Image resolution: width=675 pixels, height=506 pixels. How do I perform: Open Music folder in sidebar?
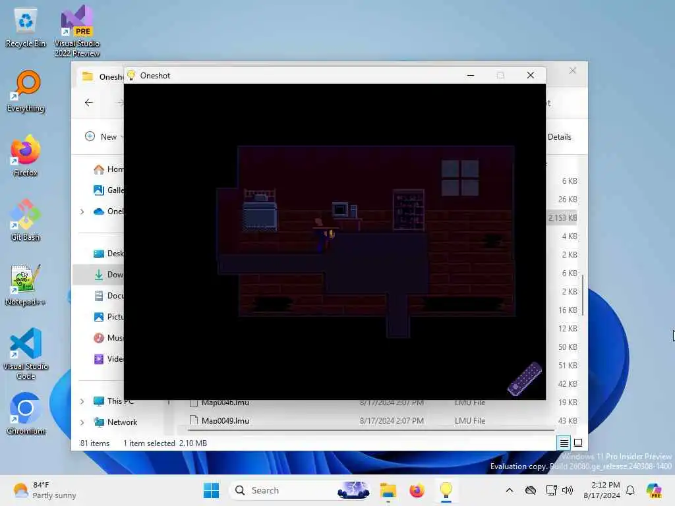(109, 338)
